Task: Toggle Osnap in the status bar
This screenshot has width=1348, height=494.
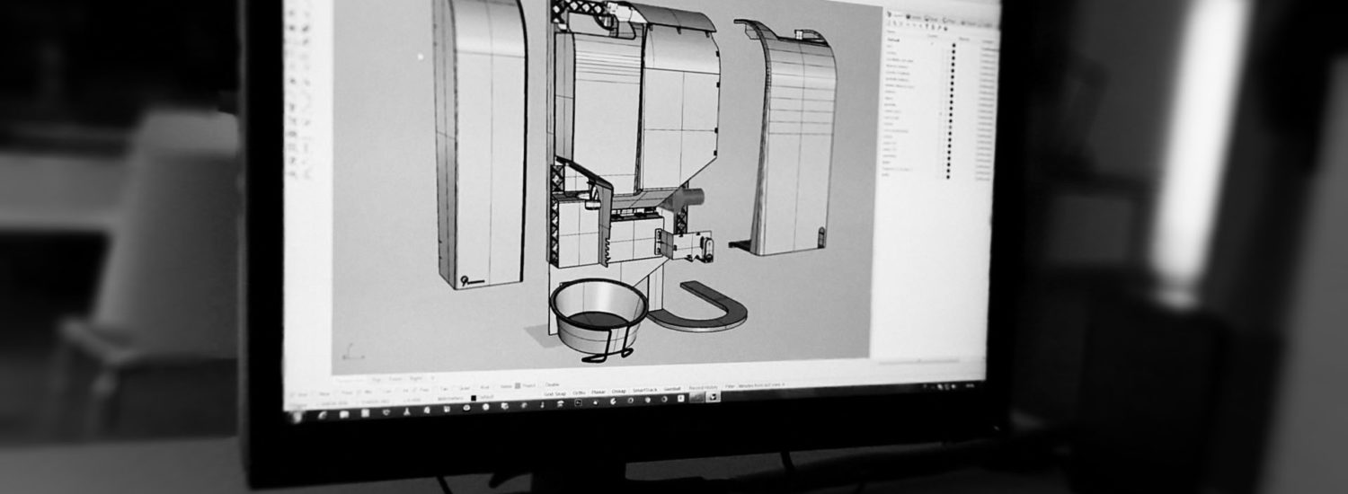Action: click(x=618, y=392)
